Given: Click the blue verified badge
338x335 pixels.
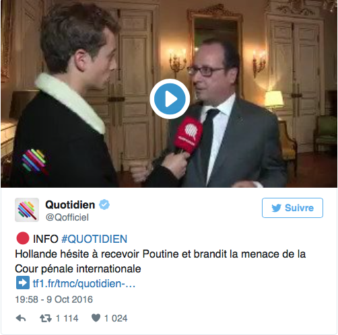Looking at the screenshot, I should 104,204.
